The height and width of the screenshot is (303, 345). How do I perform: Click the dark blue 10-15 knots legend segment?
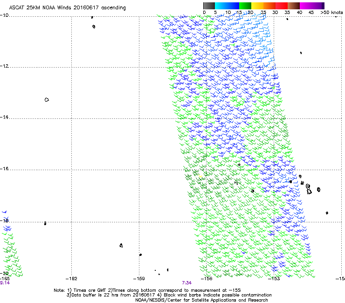click(x=233, y=6)
